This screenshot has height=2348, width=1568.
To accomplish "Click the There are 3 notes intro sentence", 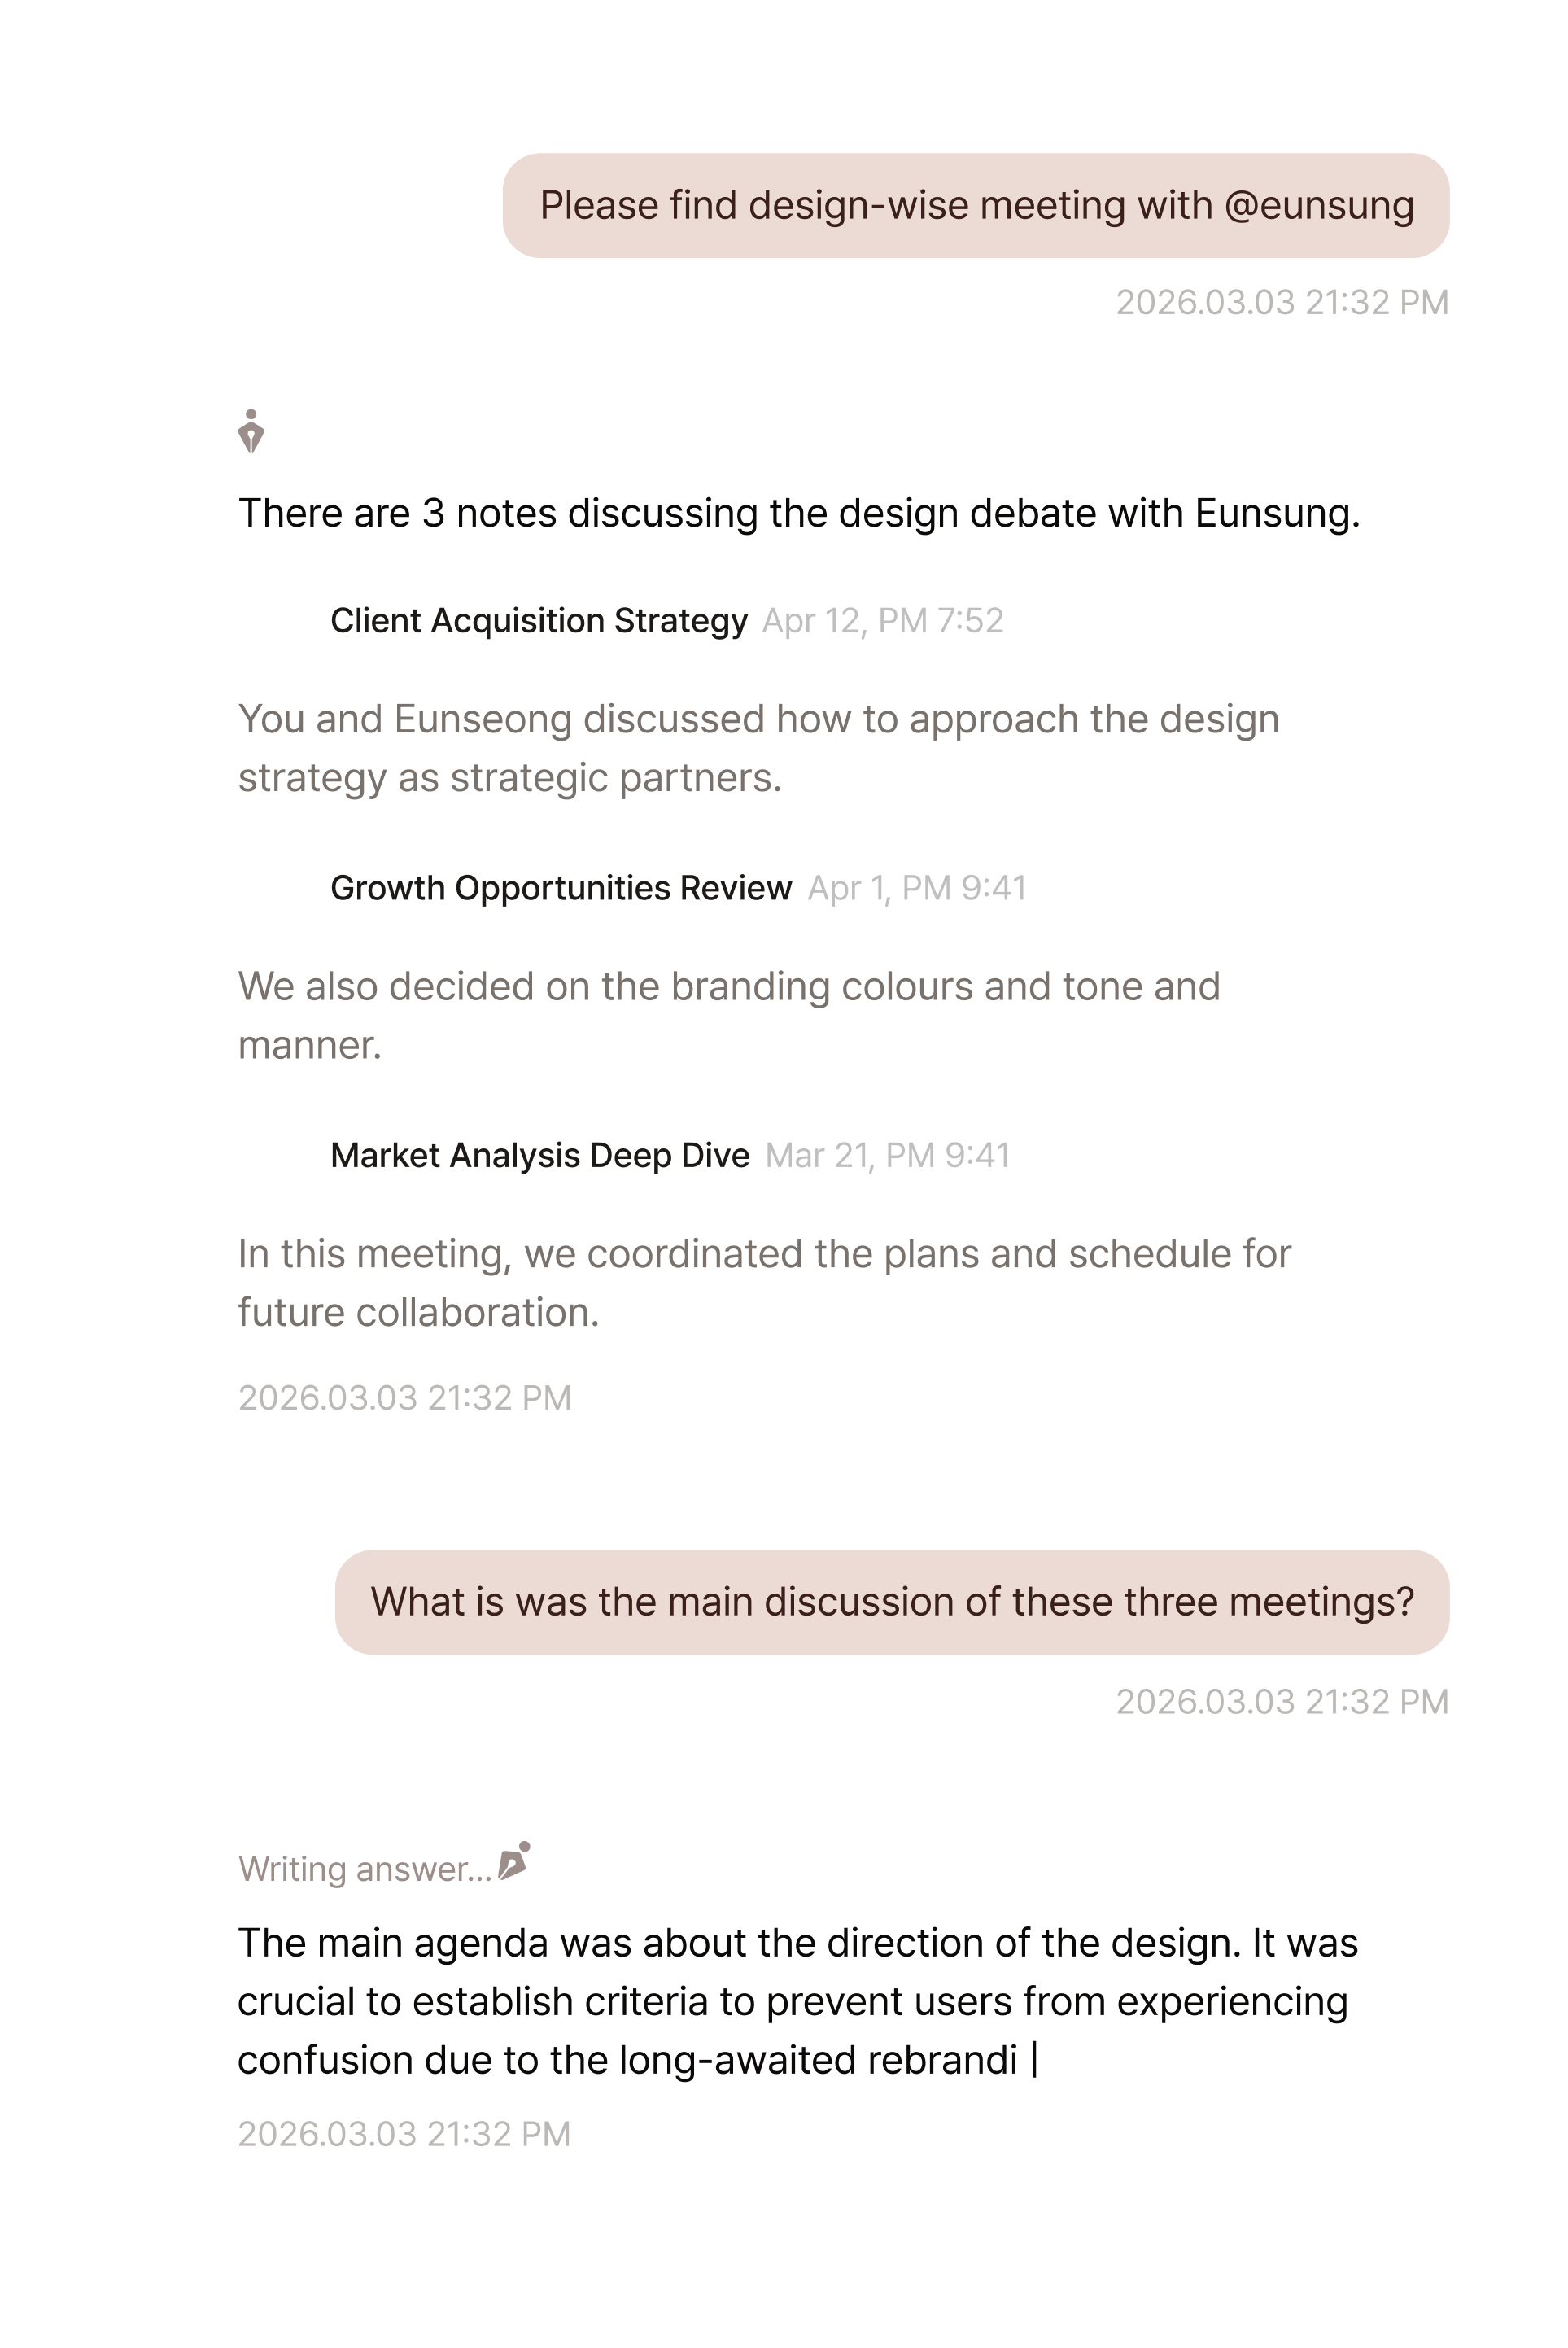I will pos(799,513).
